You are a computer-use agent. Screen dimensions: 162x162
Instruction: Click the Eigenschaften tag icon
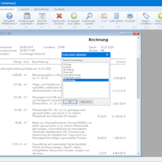pyautogui.click(x=146, y=16)
